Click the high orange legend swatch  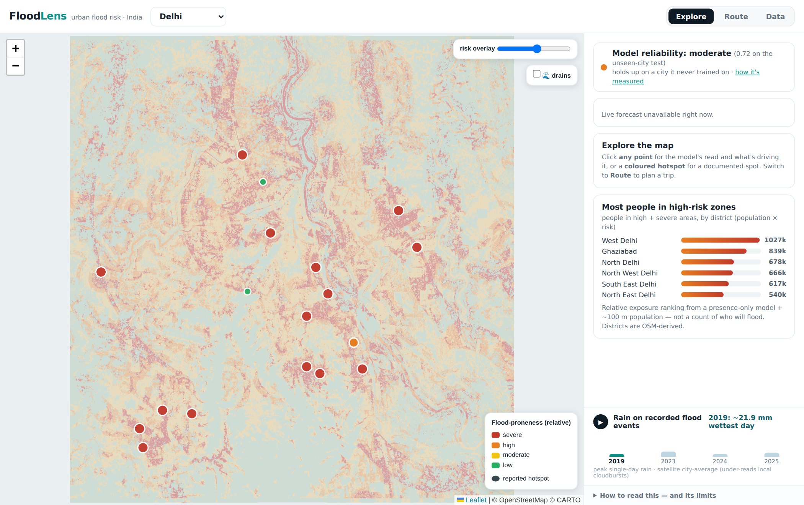tap(495, 445)
